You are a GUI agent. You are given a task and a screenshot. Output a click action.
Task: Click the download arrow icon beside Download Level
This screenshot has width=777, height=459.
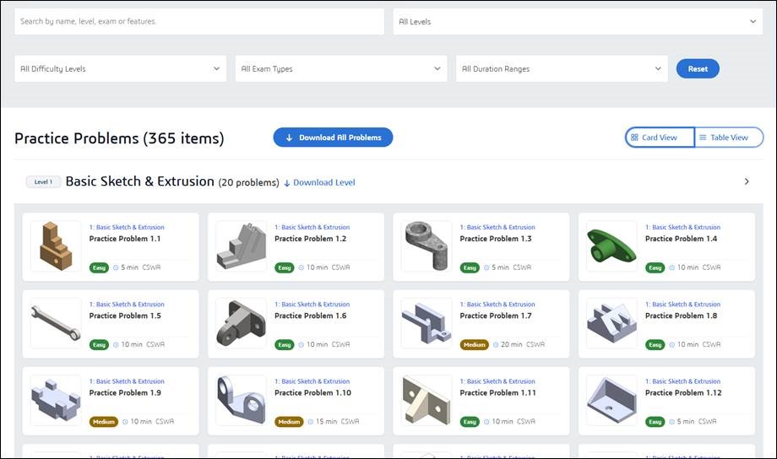click(287, 182)
